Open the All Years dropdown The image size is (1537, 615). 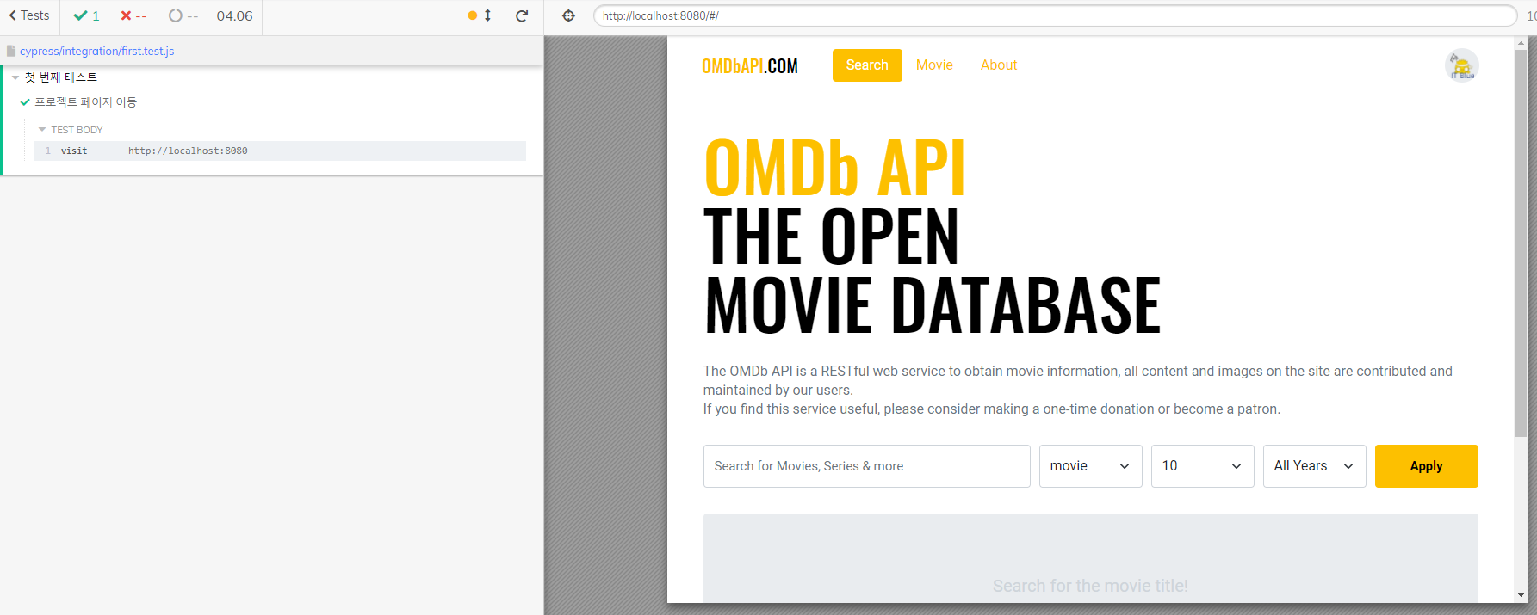pos(1314,466)
